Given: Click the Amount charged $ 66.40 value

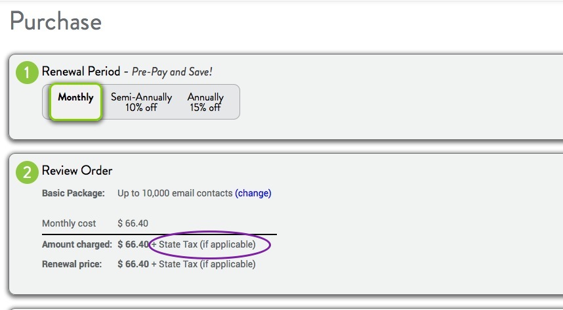Looking at the screenshot, I should tap(133, 244).
